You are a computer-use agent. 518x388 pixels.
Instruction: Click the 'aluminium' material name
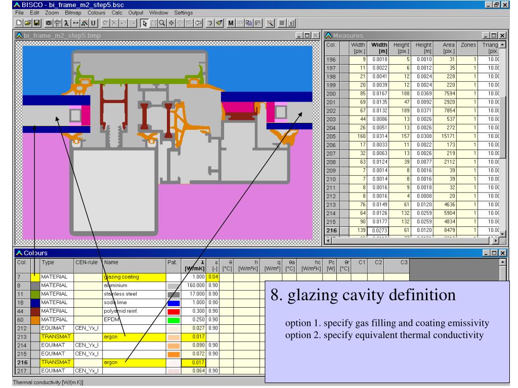(x=116, y=285)
